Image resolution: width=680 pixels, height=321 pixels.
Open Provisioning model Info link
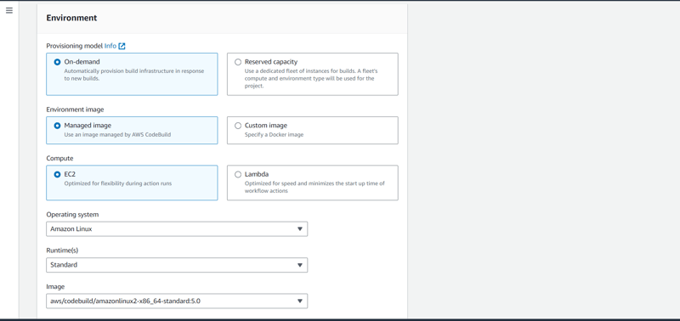point(110,46)
